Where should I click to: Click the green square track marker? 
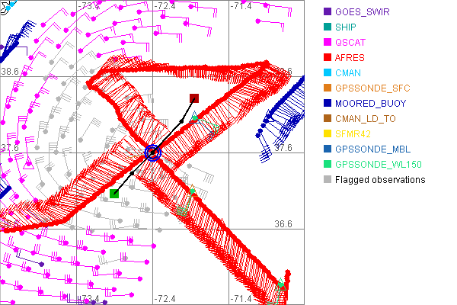(x=113, y=194)
